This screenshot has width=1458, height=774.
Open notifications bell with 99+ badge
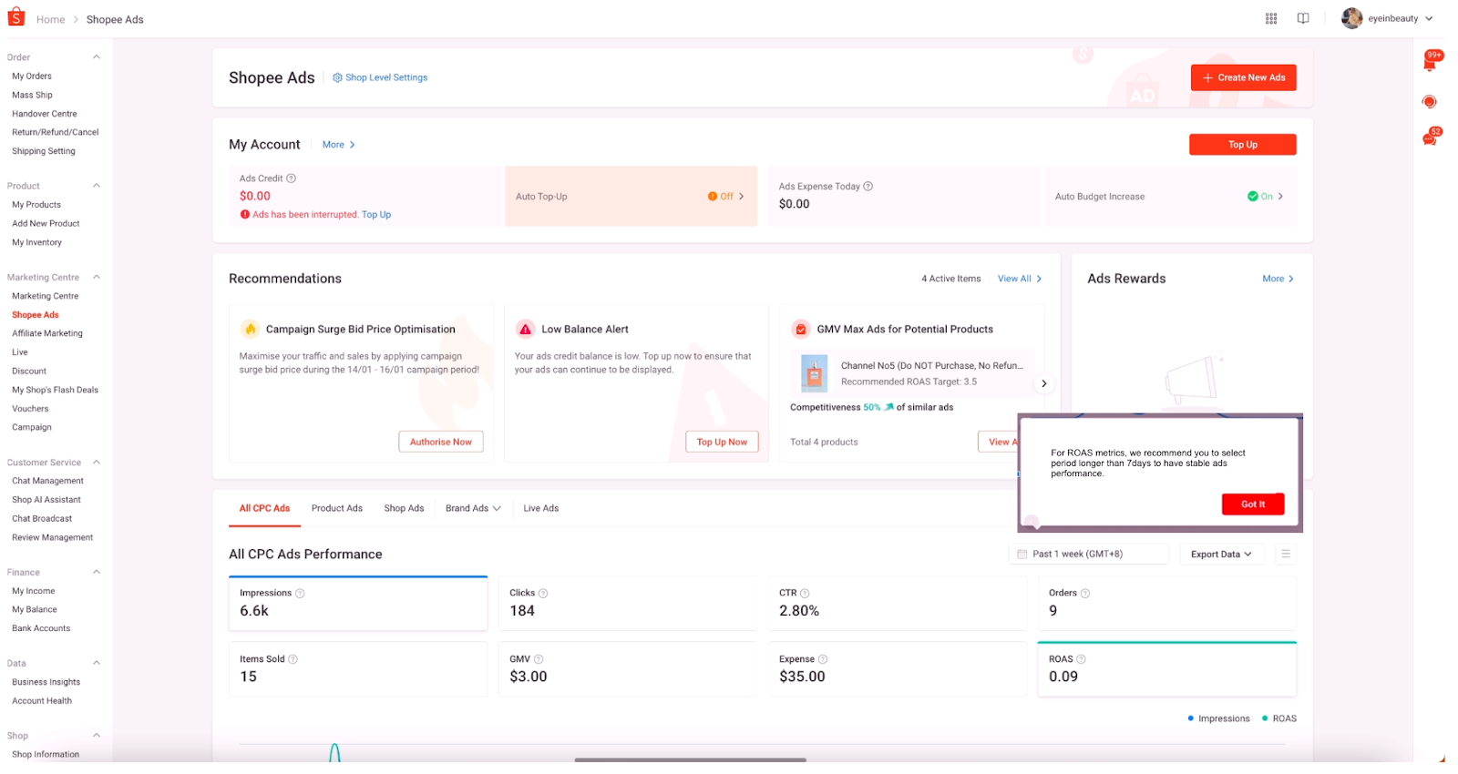(x=1430, y=62)
